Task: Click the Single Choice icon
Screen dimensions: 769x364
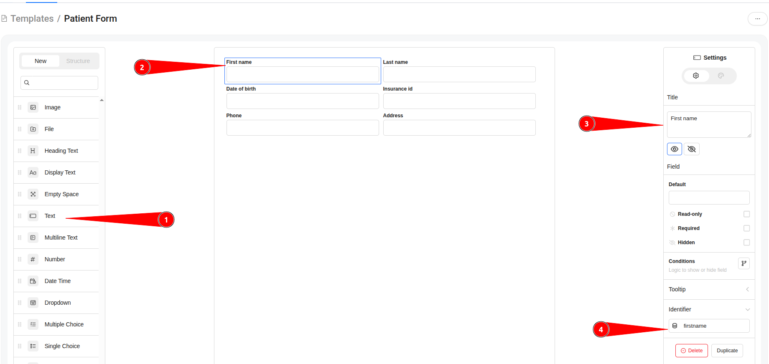Action: (33, 346)
